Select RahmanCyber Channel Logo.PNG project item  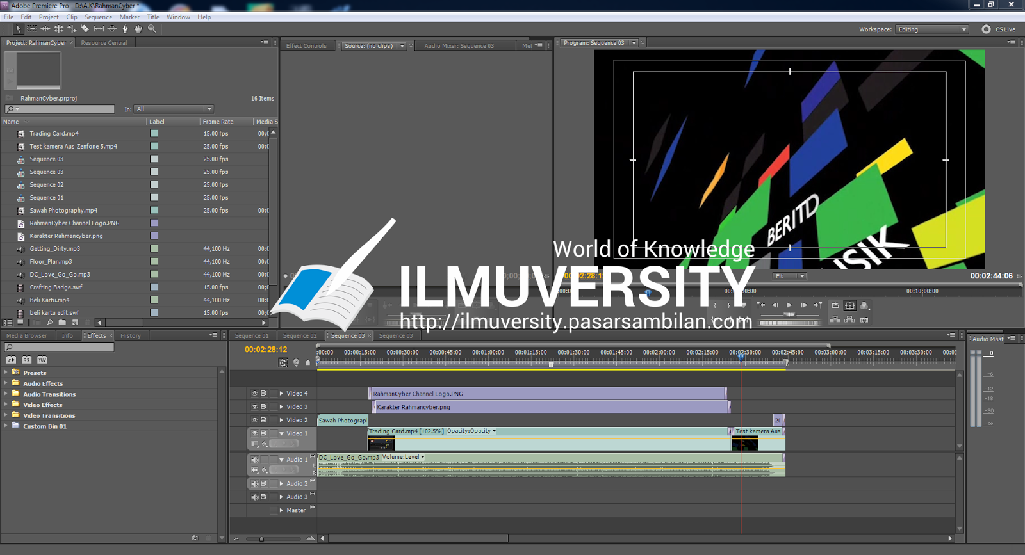tap(74, 223)
